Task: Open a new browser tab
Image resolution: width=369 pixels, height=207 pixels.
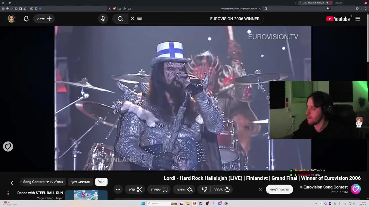Action: coord(295,3)
